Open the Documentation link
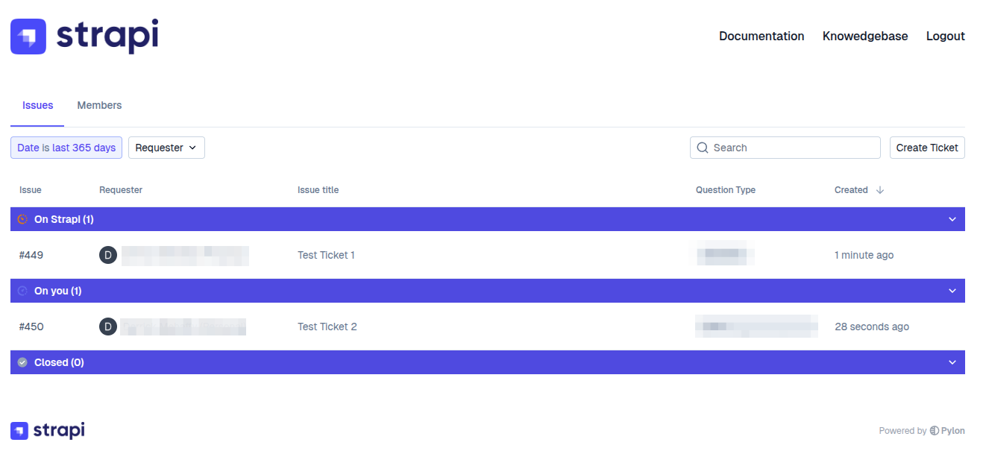 [x=762, y=36]
